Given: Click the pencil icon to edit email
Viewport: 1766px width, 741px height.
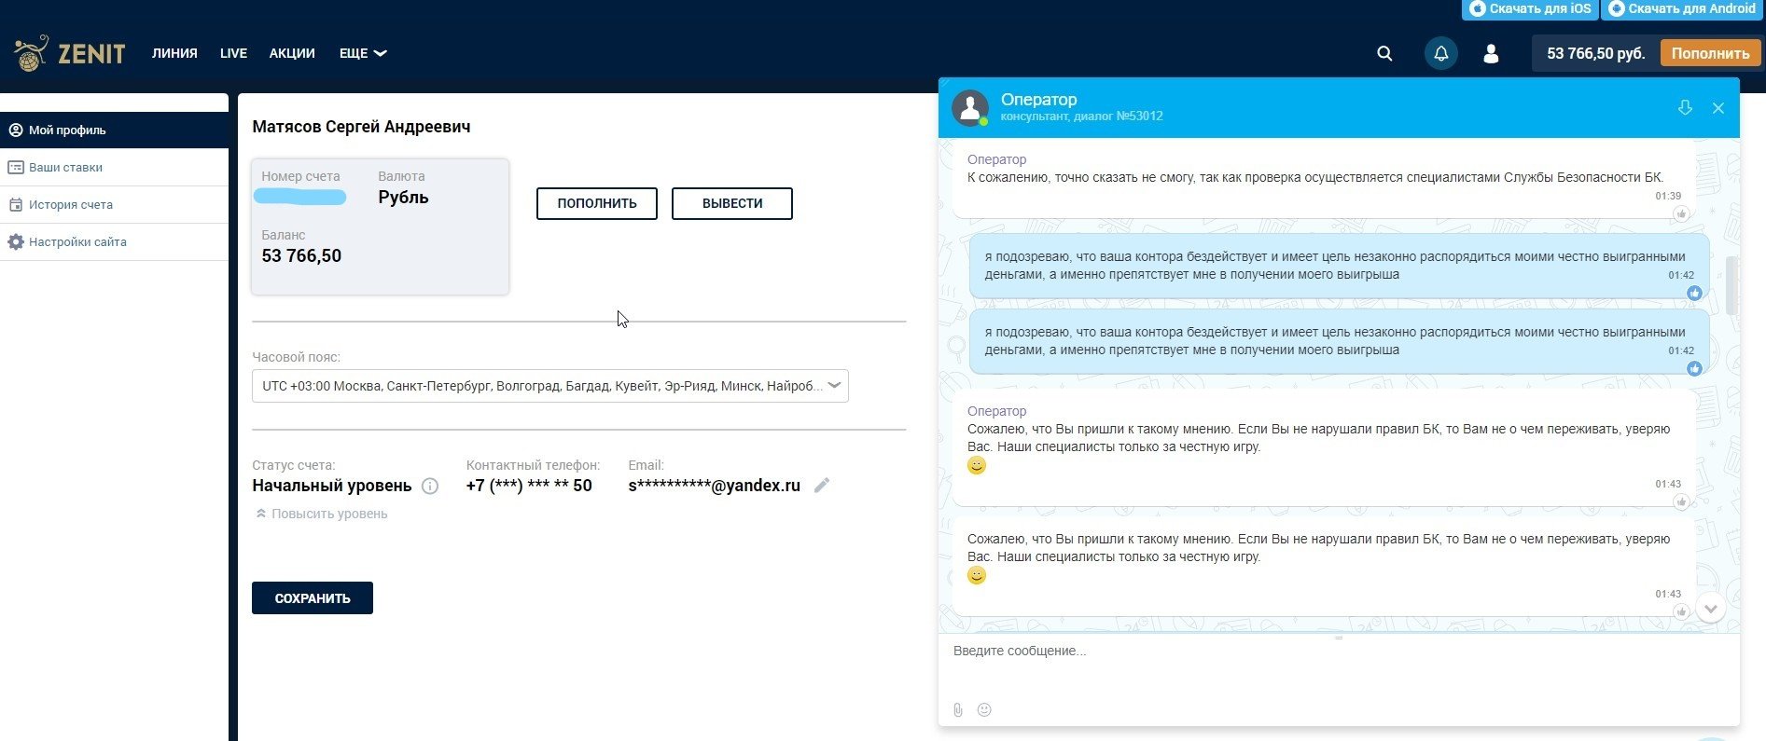Looking at the screenshot, I should point(822,486).
